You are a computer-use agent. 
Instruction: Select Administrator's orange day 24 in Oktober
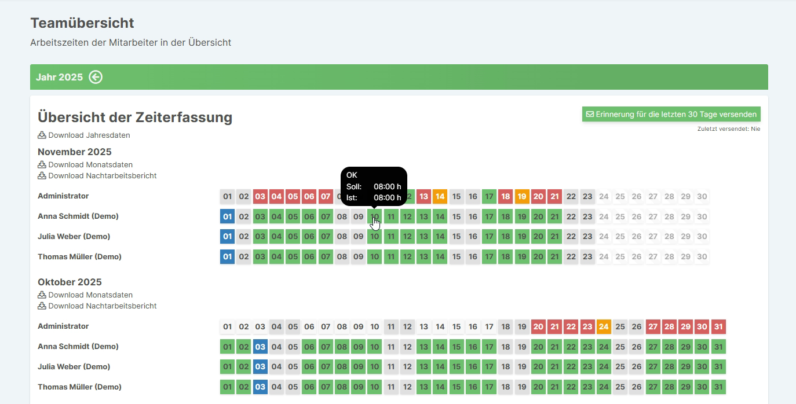click(604, 327)
